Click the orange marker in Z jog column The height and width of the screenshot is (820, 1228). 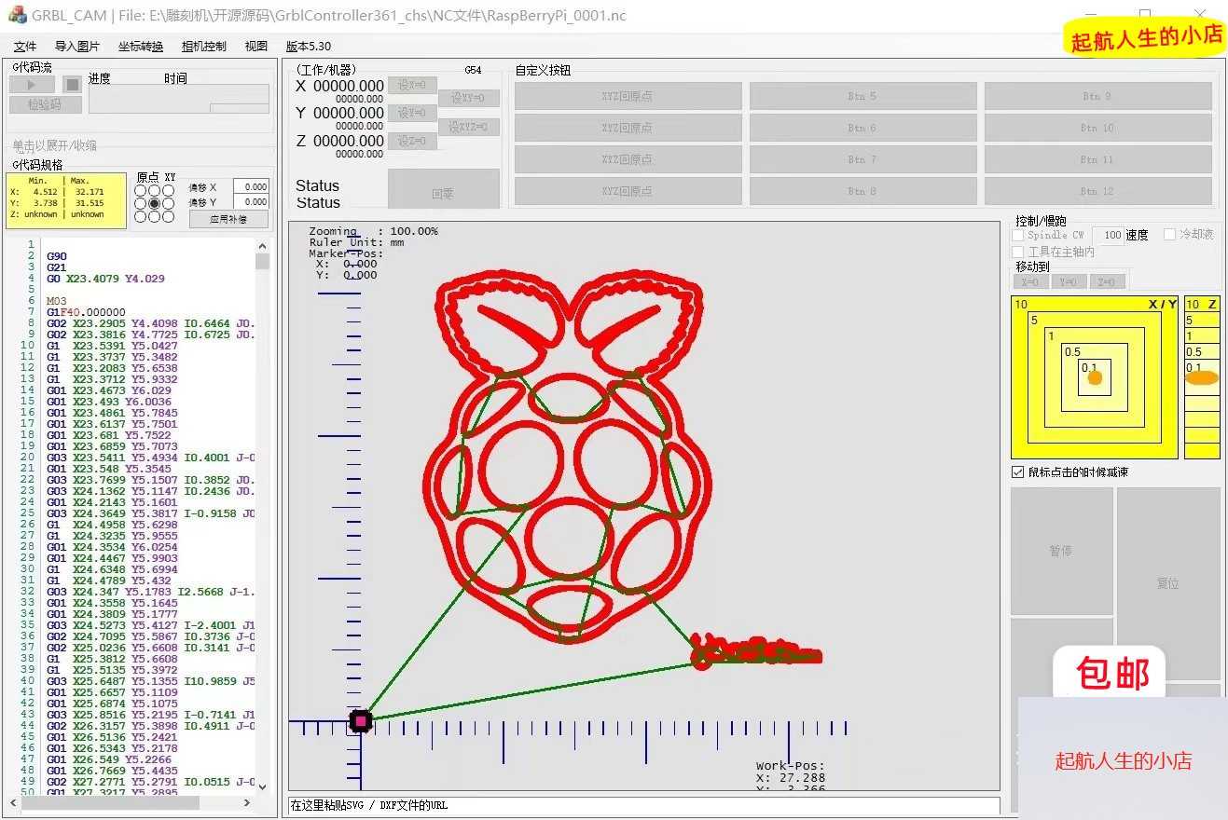point(1202,377)
